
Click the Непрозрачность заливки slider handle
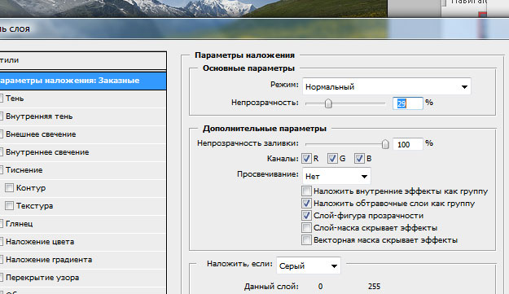pyautogui.click(x=385, y=144)
